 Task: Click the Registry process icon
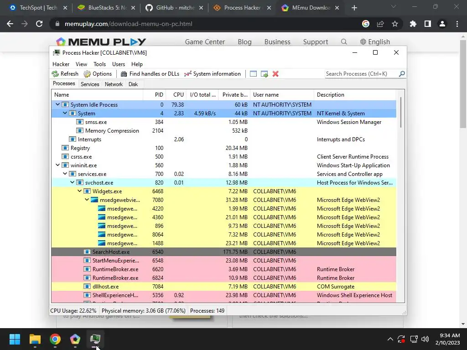coord(65,148)
